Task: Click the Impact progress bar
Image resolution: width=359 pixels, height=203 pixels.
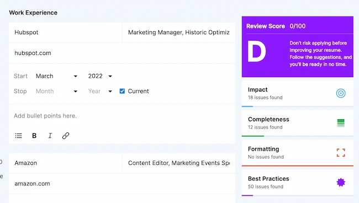Action: [297, 106]
